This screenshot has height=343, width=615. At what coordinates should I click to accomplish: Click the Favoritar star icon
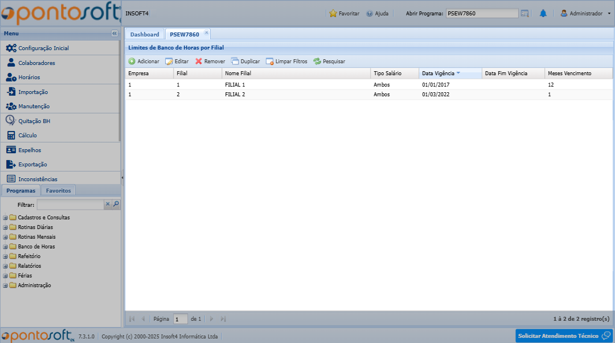click(x=333, y=13)
